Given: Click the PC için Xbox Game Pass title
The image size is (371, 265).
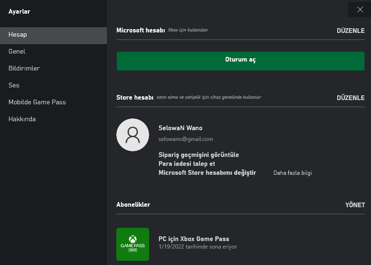Looking at the screenshot, I should point(194,239).
